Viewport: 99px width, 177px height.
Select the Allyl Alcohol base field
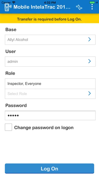click(50, 40)
